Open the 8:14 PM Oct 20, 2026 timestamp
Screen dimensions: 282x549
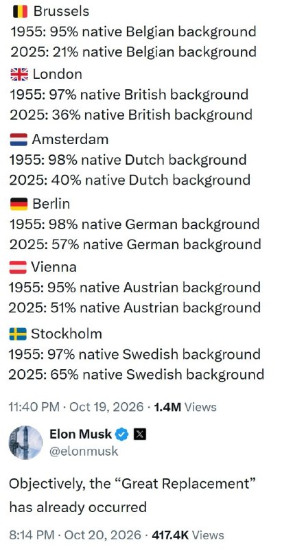(x=75, y=535)
